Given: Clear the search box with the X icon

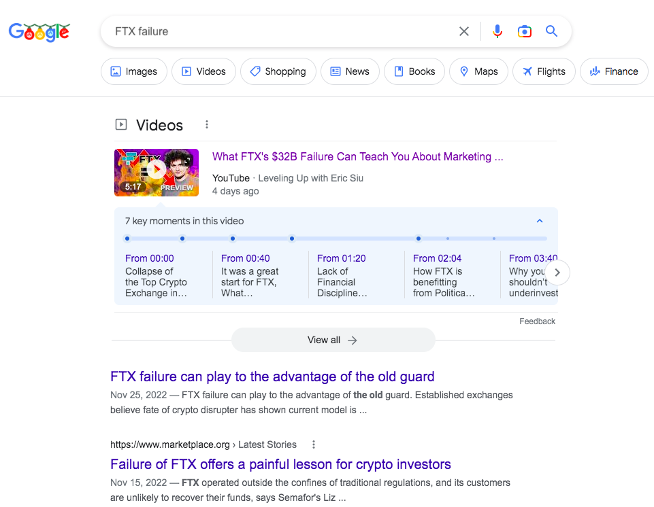Looking at the screenshot, I should tap(464, 31).
